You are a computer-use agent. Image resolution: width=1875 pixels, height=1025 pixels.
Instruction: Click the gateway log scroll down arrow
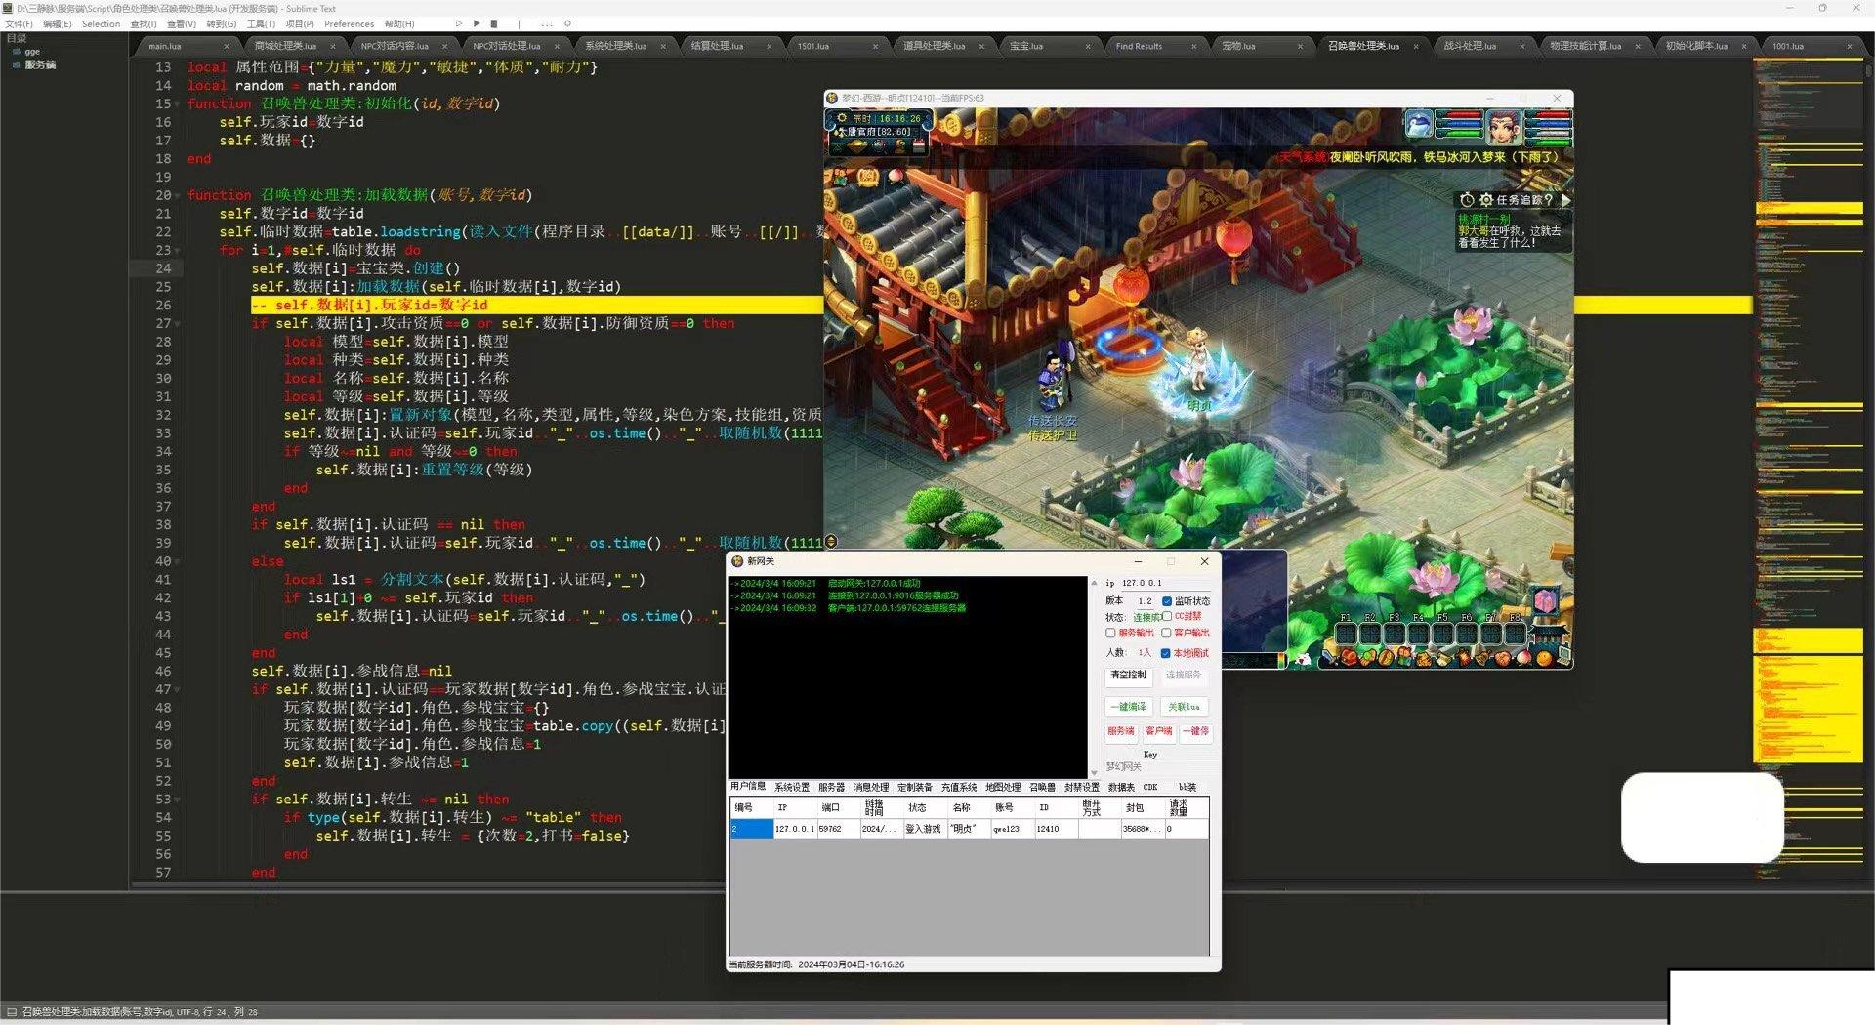(x=1094, y=772)
